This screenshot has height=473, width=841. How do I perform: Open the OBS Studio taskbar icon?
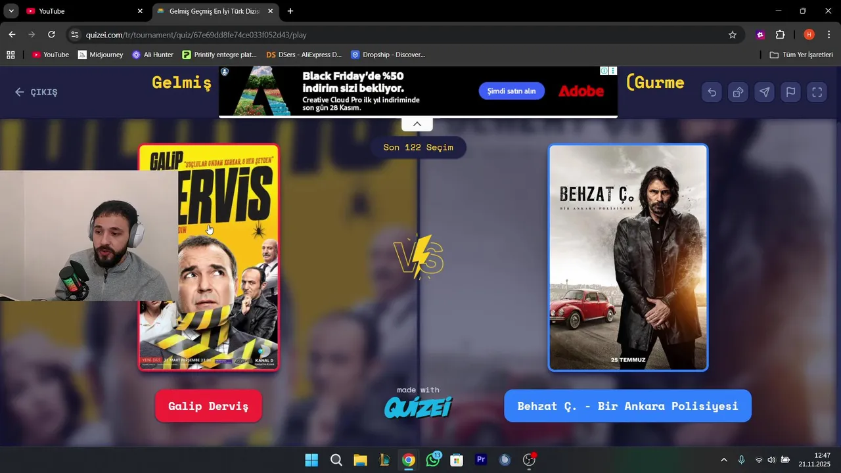[x=529, y=460]
